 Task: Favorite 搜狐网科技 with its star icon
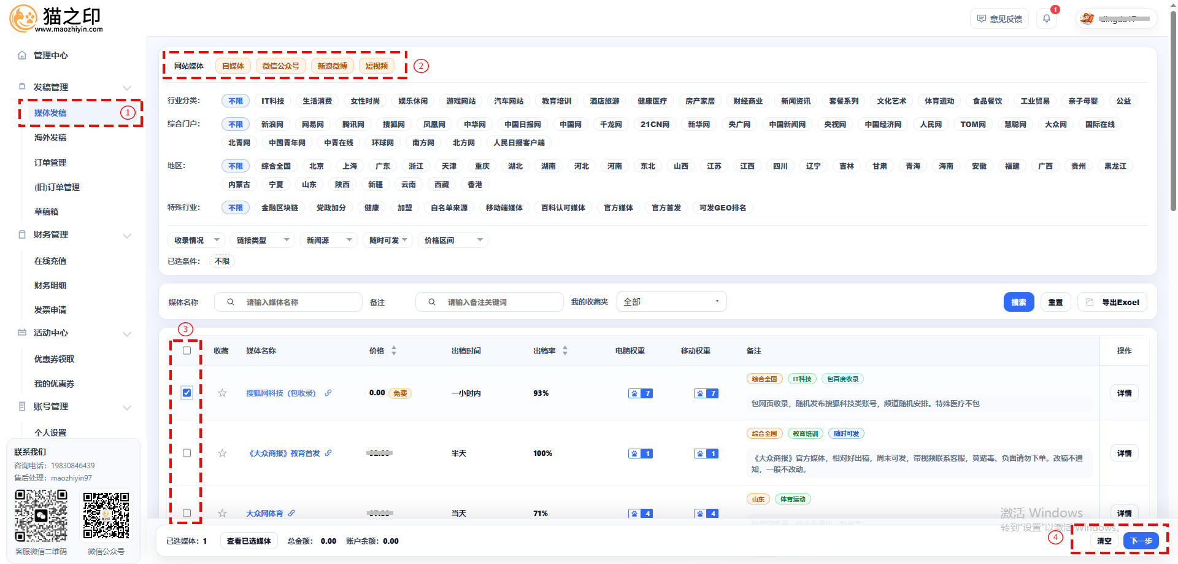click(222, 393)
